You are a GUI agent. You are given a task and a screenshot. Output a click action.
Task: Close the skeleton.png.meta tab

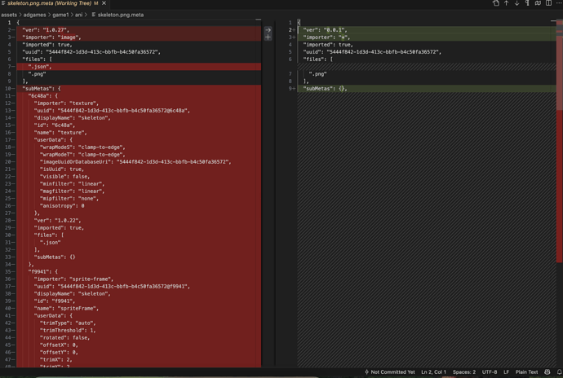[104, 3]
